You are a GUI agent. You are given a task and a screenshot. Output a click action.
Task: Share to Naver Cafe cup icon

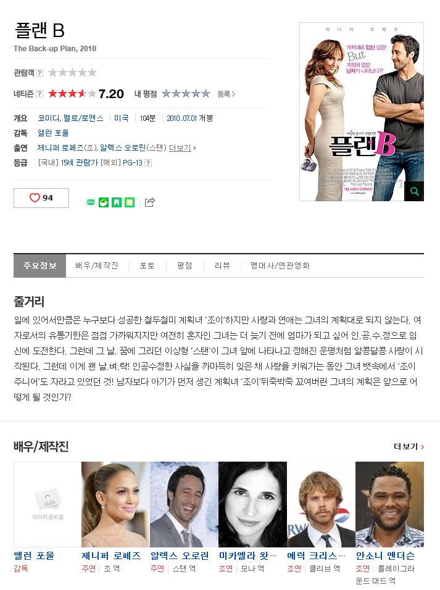pos(104,202)
